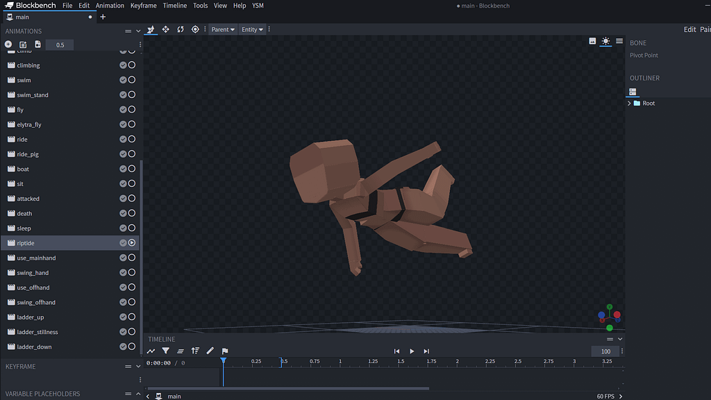This screenshot has height=400, width=711.
Task: Open more options beside the timeline speed field
Action: pyautogui.click(x=622, y=351)
